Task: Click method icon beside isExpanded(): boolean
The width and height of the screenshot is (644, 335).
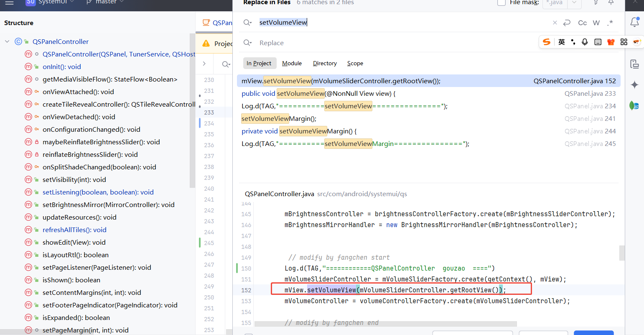Action: pos(28,317)
